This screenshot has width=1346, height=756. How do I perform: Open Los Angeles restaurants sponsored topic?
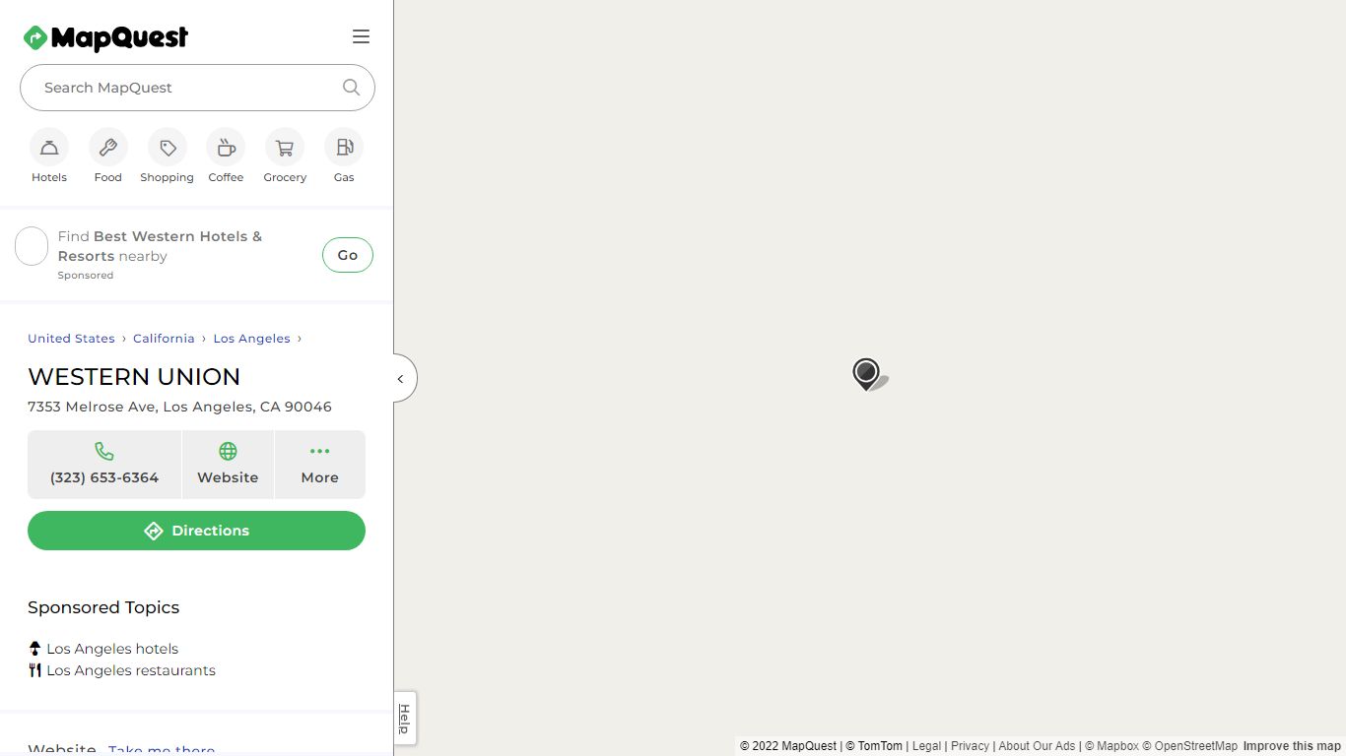point(131,670)
